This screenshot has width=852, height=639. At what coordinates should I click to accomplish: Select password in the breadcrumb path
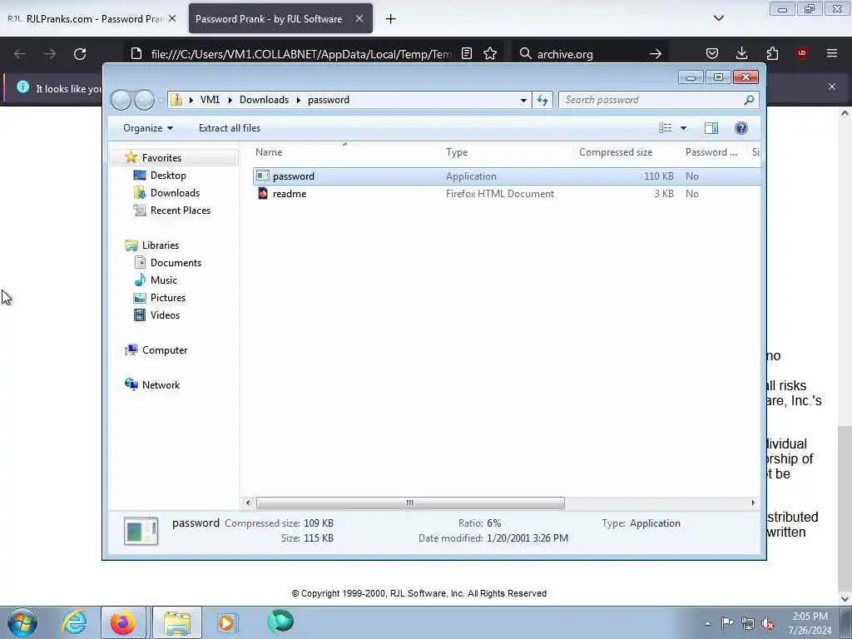pos(329,100)
